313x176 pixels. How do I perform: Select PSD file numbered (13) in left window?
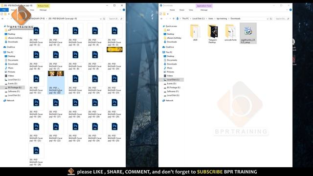[x=75, y=82]
